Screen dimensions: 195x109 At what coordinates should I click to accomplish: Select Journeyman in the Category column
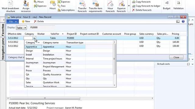point(32,63)
